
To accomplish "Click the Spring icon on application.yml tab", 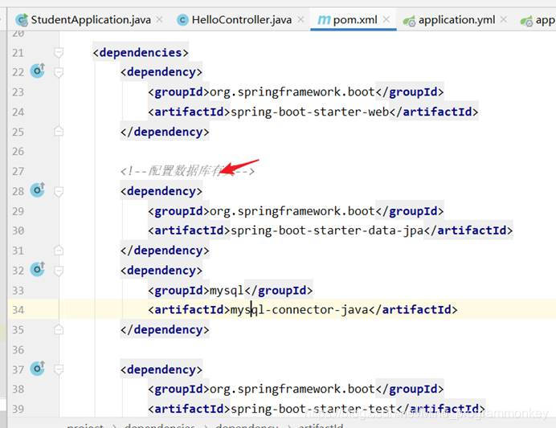I will coord(409,21).
